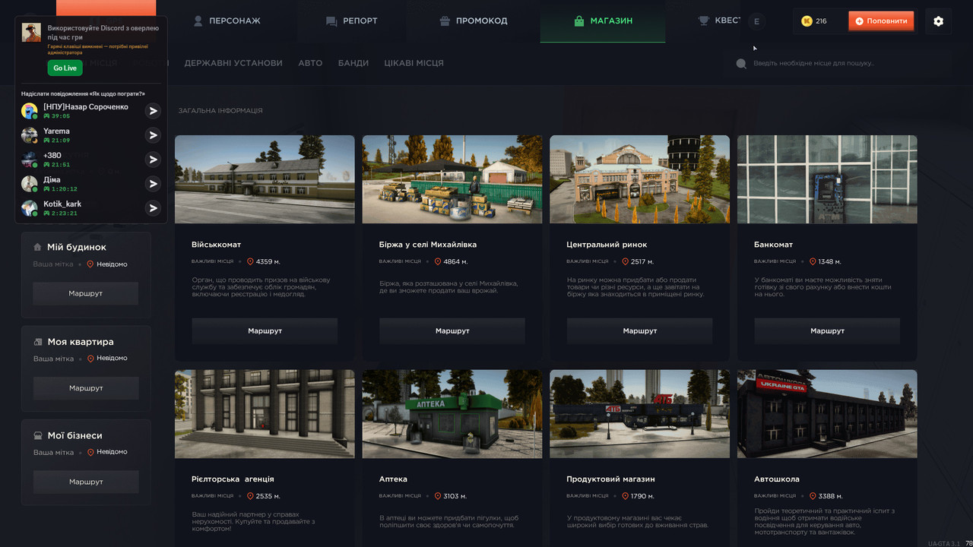Start streaming with the Go Live button
This screenshot has width=973, height=547.
[x=65, y=68]
